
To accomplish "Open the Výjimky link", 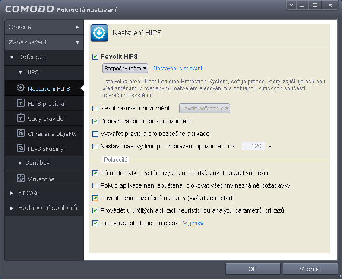I will 193,223.
